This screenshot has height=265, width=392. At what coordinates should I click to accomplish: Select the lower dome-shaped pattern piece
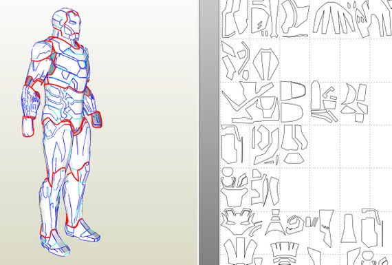coord(292,113)
